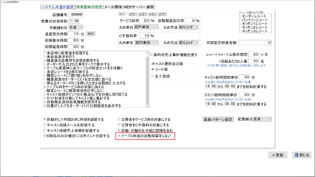Open サービス料率 丸め単位 dropdown

tap(146, 27)
